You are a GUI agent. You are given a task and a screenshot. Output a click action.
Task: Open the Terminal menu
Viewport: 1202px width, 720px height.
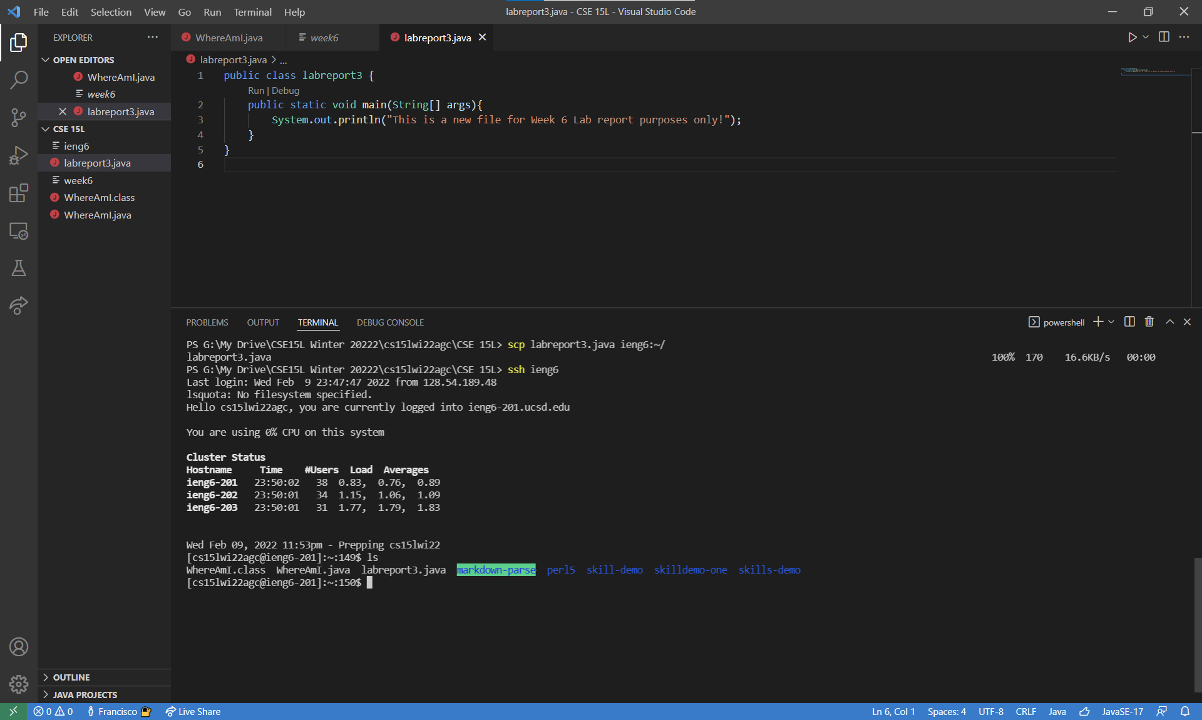(252, 12)
